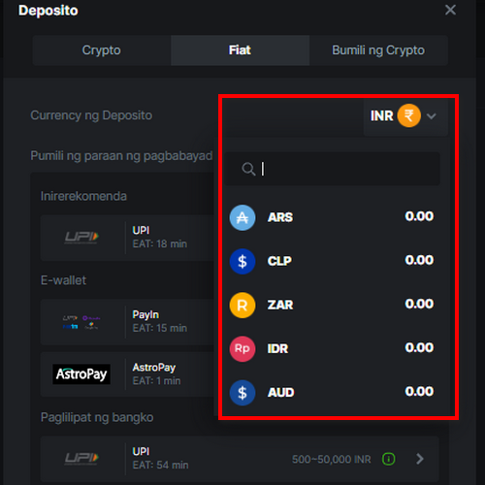Select the AstroPay payment method
Screen dimensions: 485x485
(x=127, y=374)
